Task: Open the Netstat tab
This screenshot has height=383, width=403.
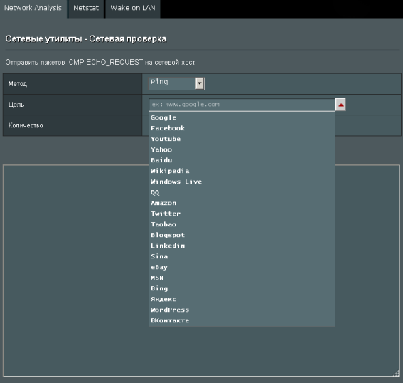Action: (x=86, y=9)
